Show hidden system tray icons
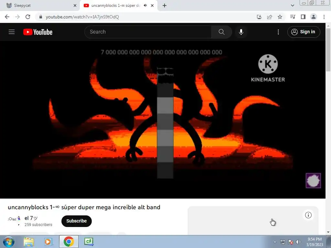Viewport: 331px width, 248px height. tap(275, 242)
